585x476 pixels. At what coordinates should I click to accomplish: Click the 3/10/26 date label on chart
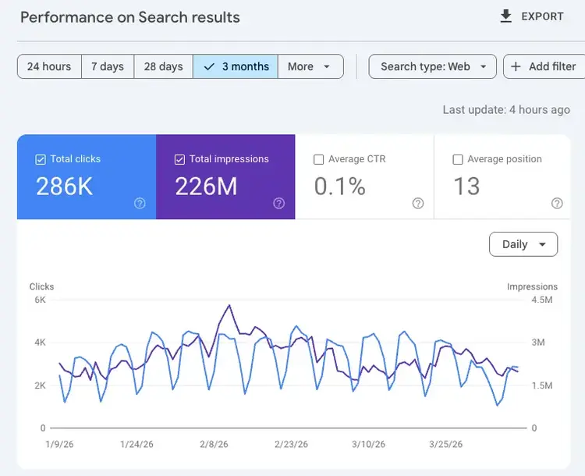(368, 444)
